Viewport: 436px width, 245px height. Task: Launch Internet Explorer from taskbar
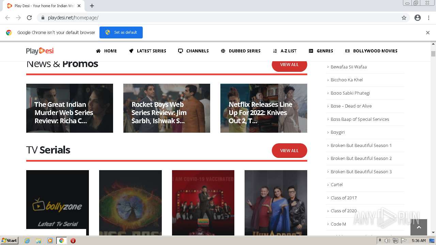tap(27, 241)
